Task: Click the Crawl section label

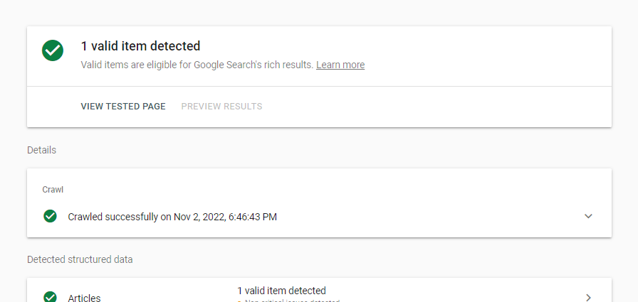Action: point(53,190)
